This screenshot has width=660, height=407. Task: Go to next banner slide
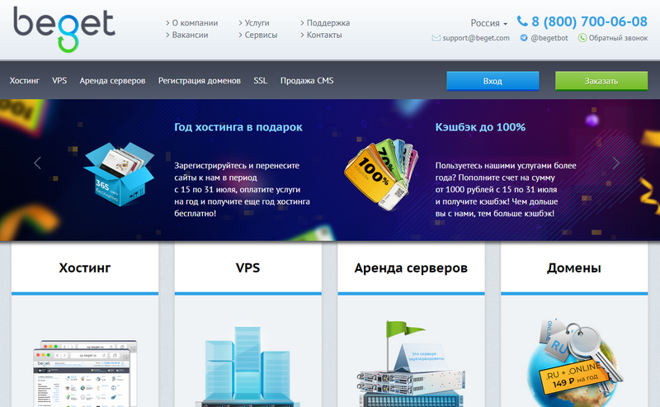click(x=615, y=163)
